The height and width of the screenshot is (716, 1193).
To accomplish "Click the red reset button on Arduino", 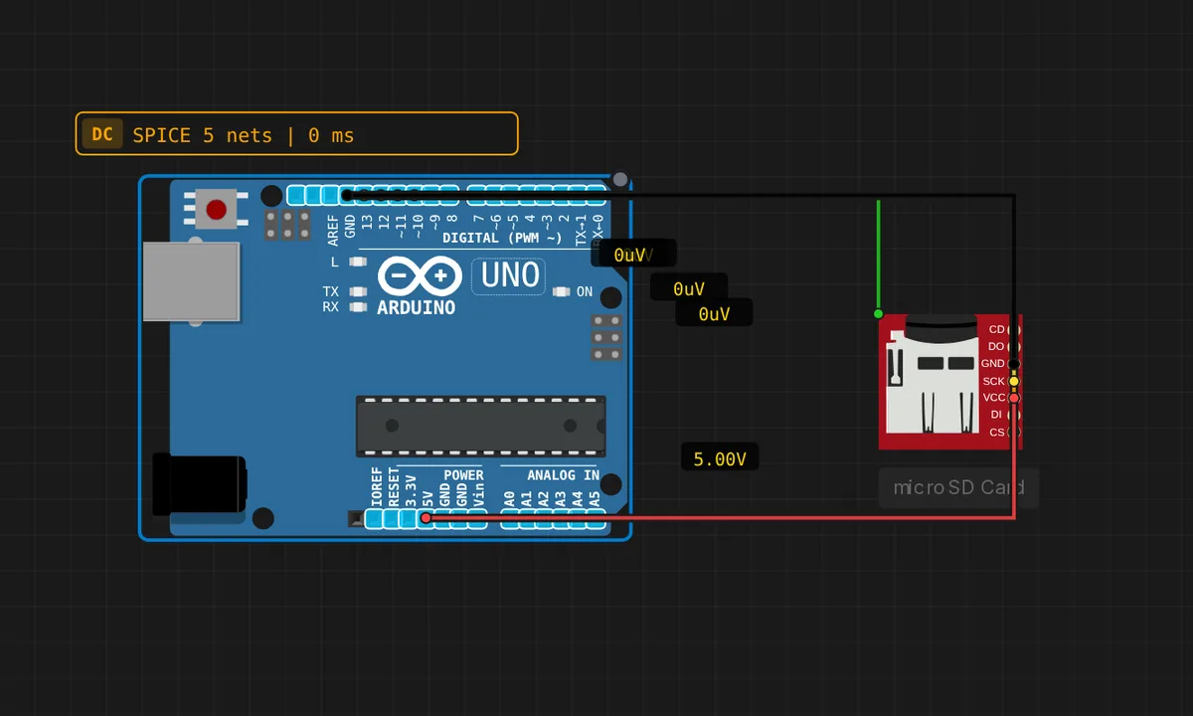I will [x=216, y=210].
